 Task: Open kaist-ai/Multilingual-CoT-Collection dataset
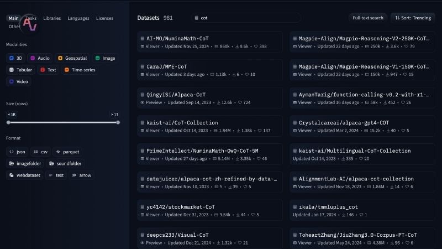point(362,154)
